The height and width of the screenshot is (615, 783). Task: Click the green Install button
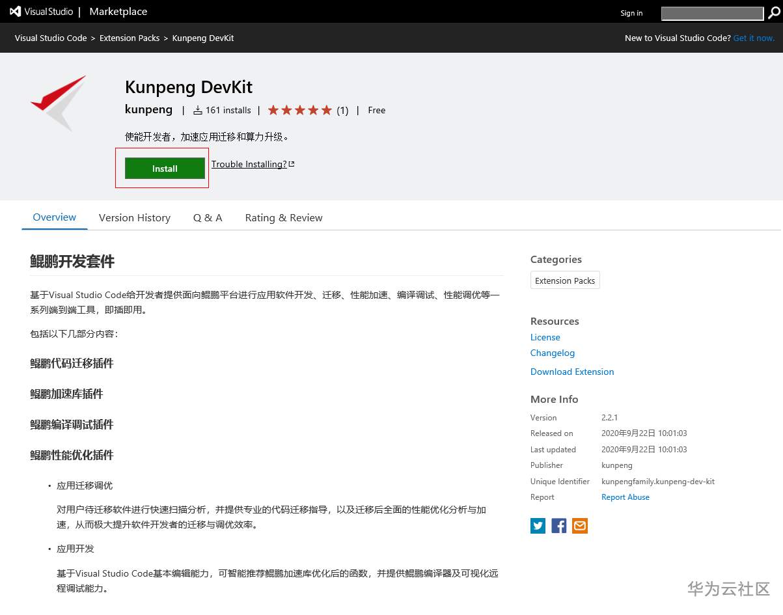[x=165, y=169]
